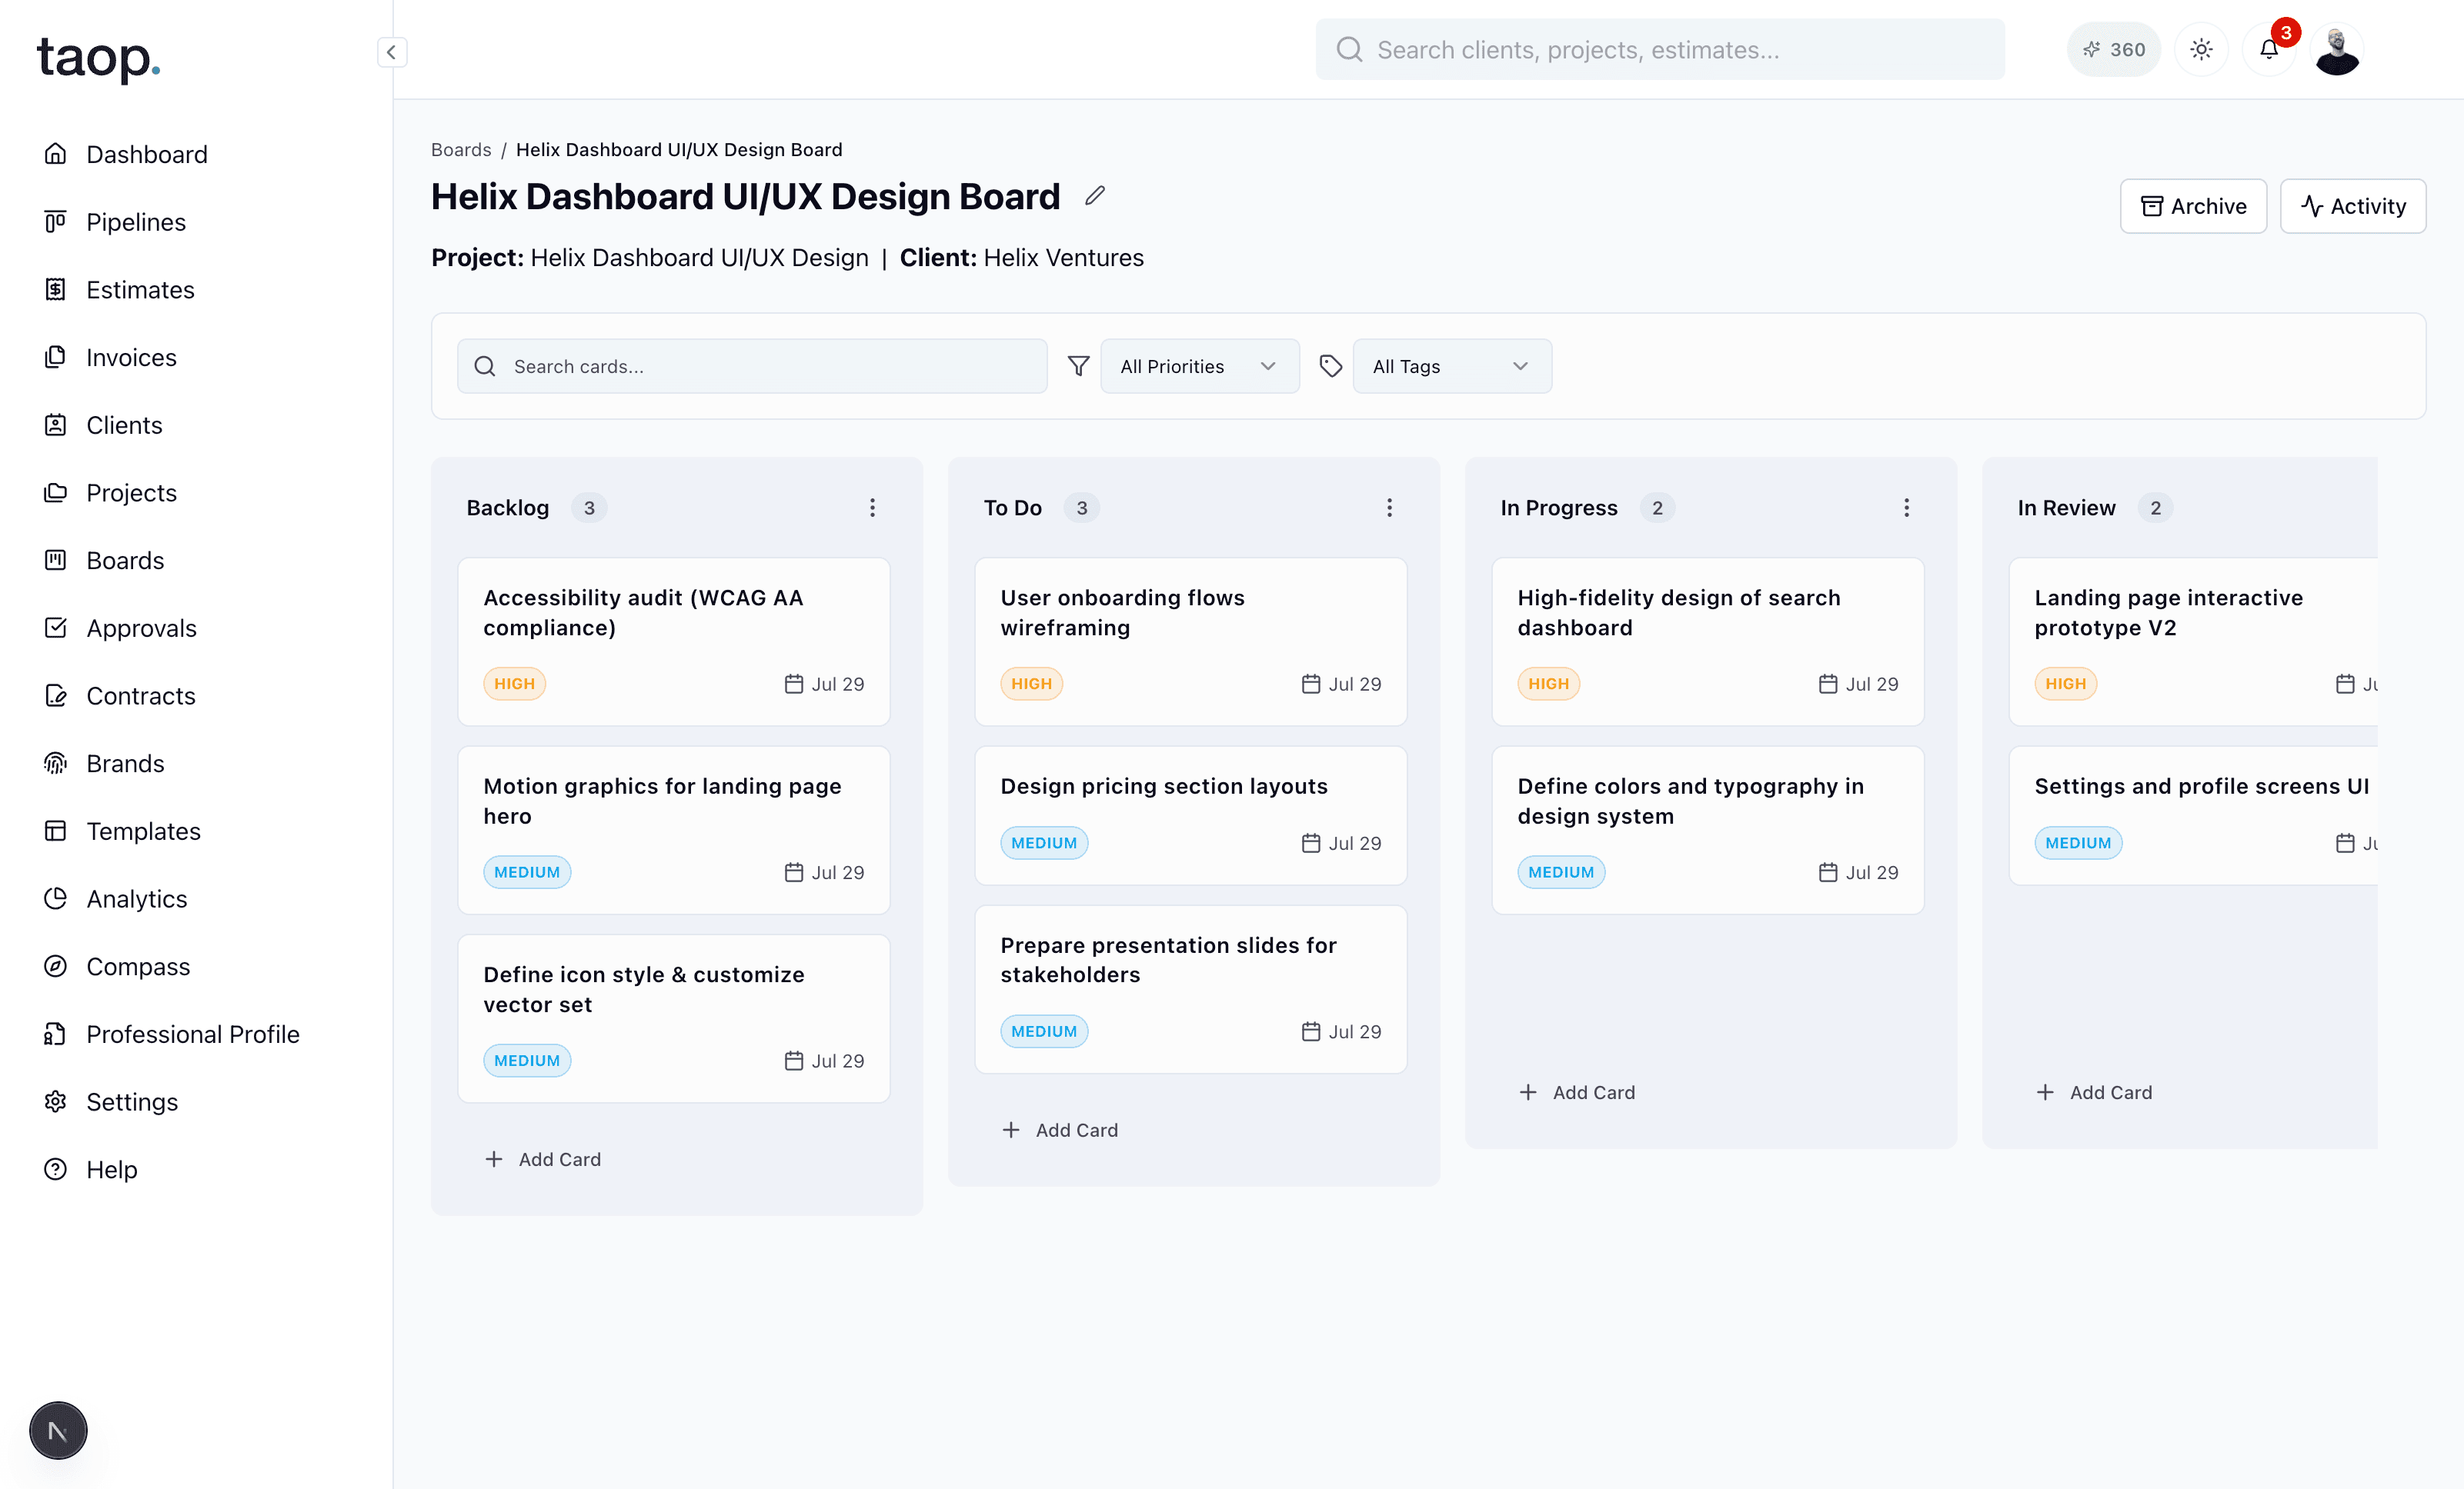Expand the All Priorities dropdown
Image resolution: width=2464 pixels, height=1489 pixels.
pos(1200,366)
